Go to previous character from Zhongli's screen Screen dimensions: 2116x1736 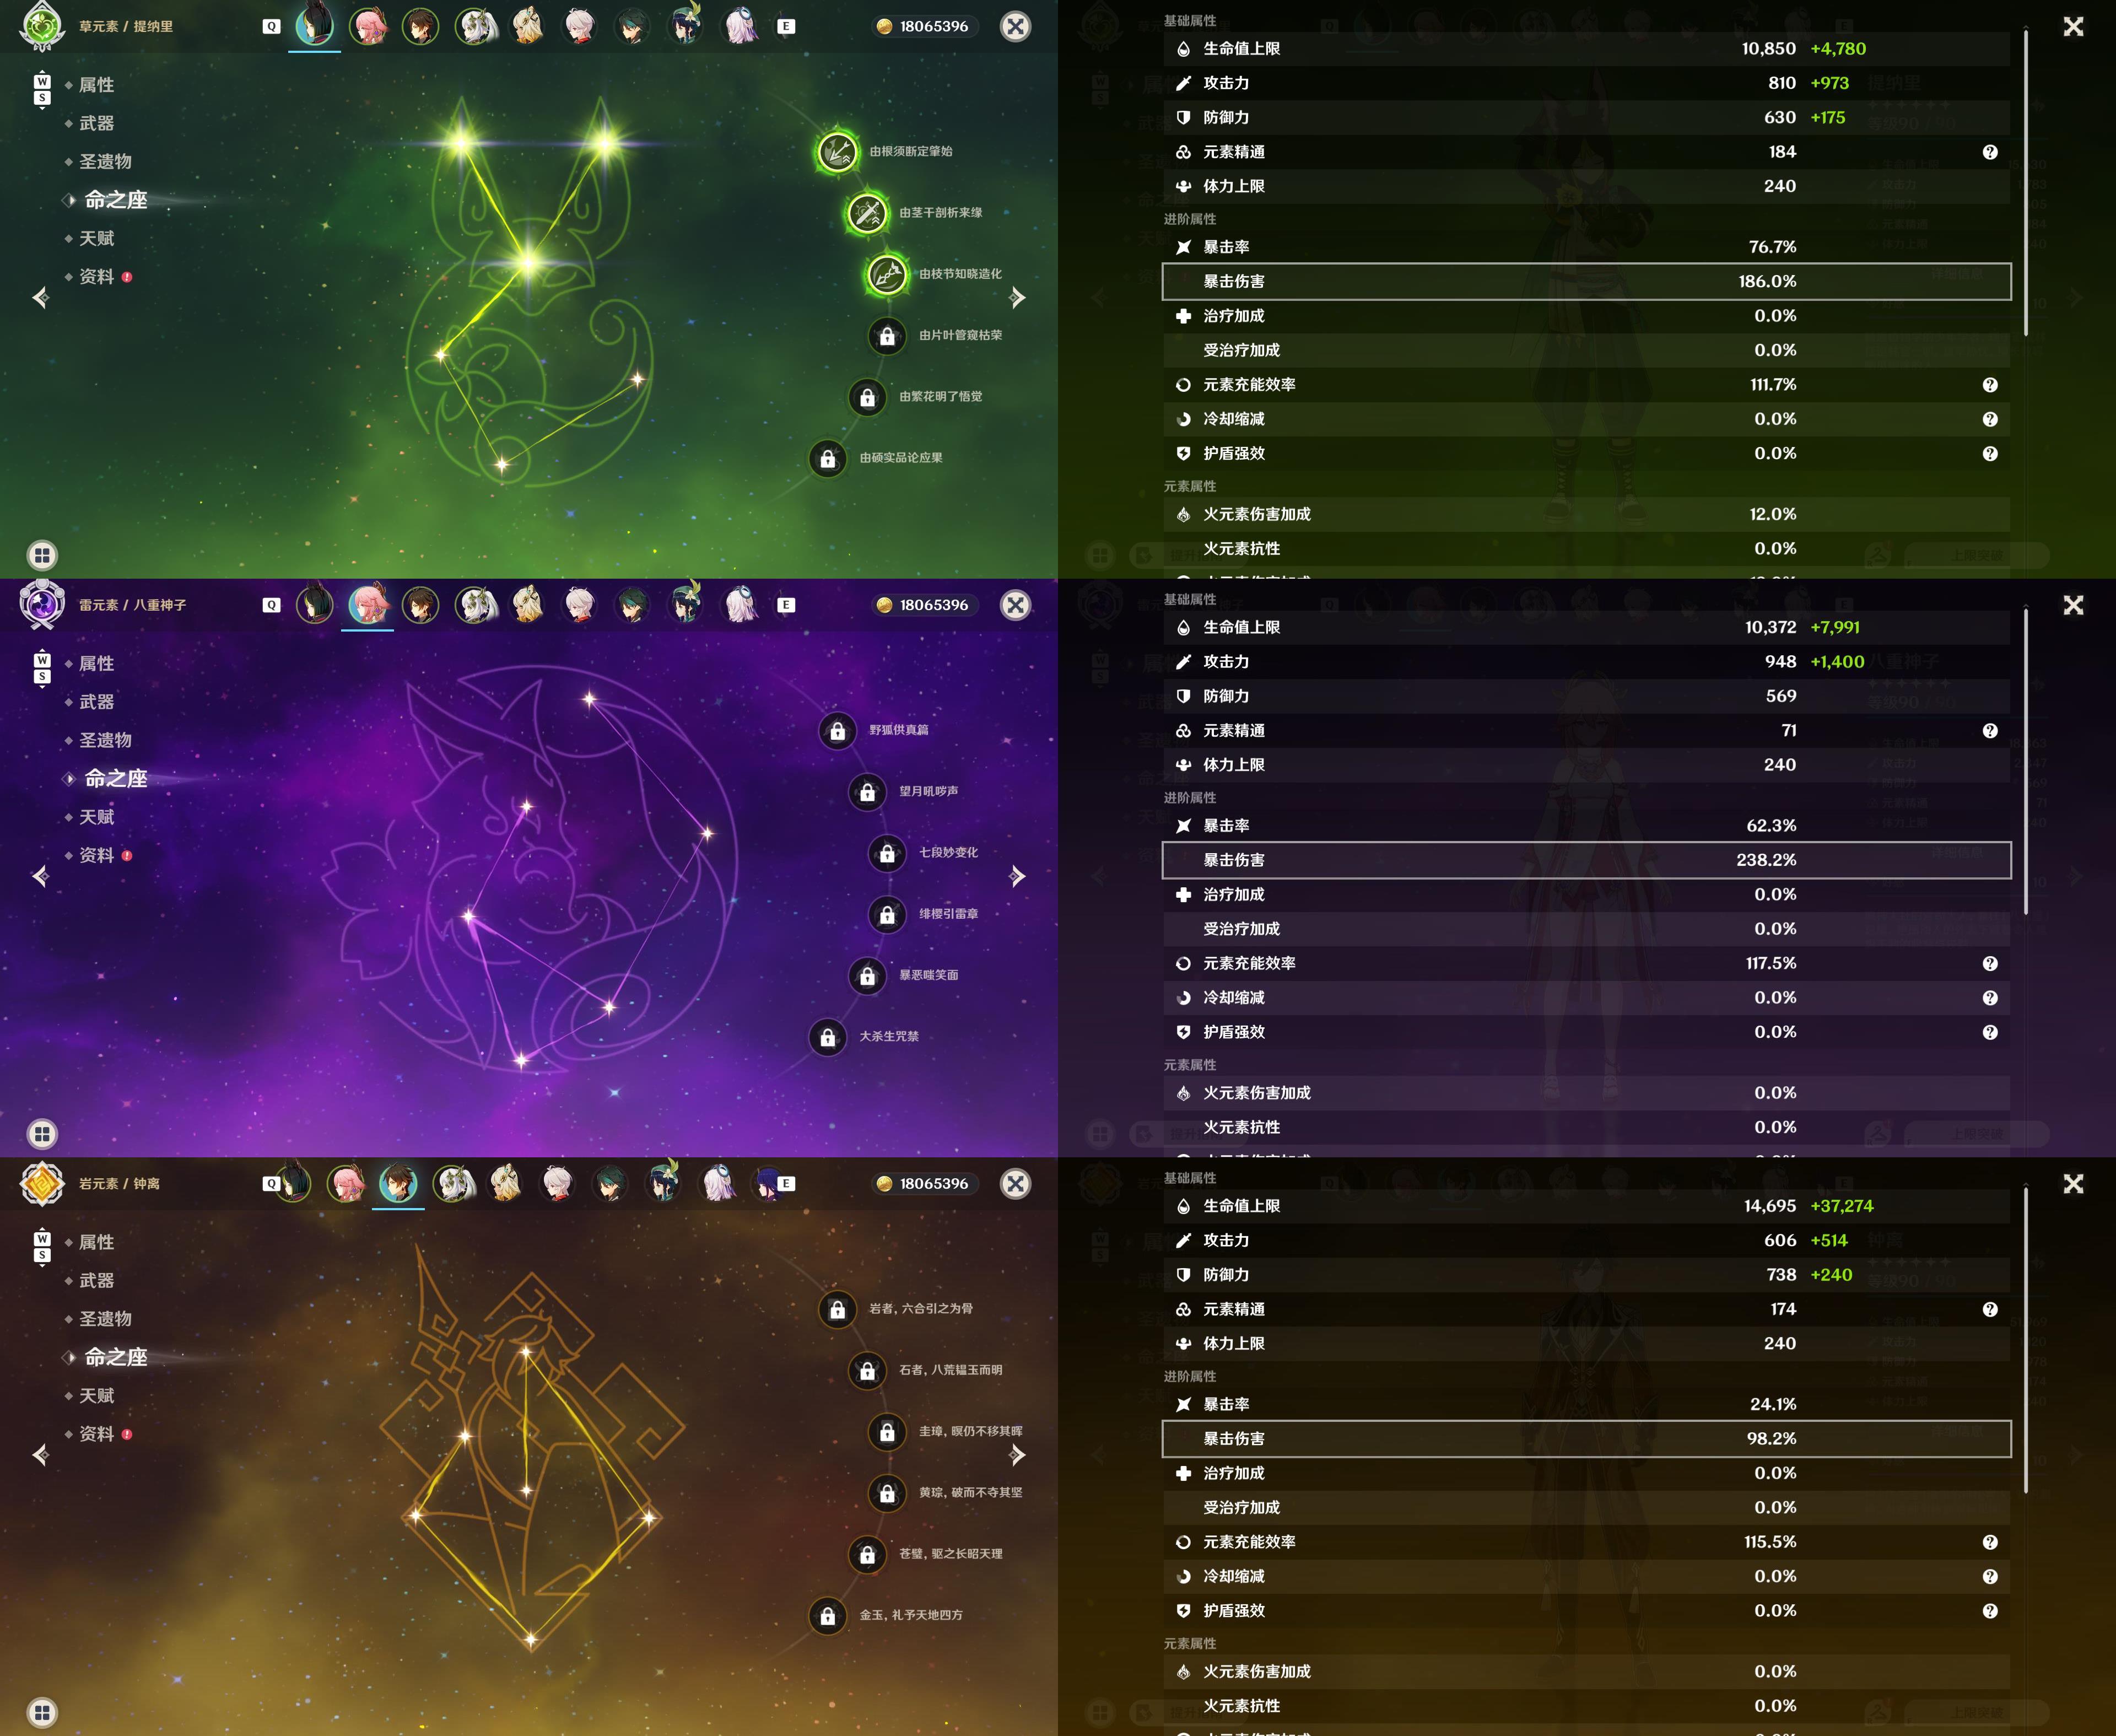pyautogui.click(x=41, y=1454)
